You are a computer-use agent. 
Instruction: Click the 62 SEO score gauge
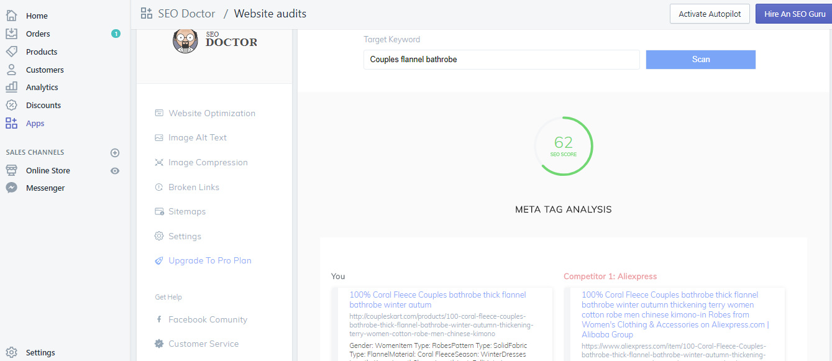point(564,146)
